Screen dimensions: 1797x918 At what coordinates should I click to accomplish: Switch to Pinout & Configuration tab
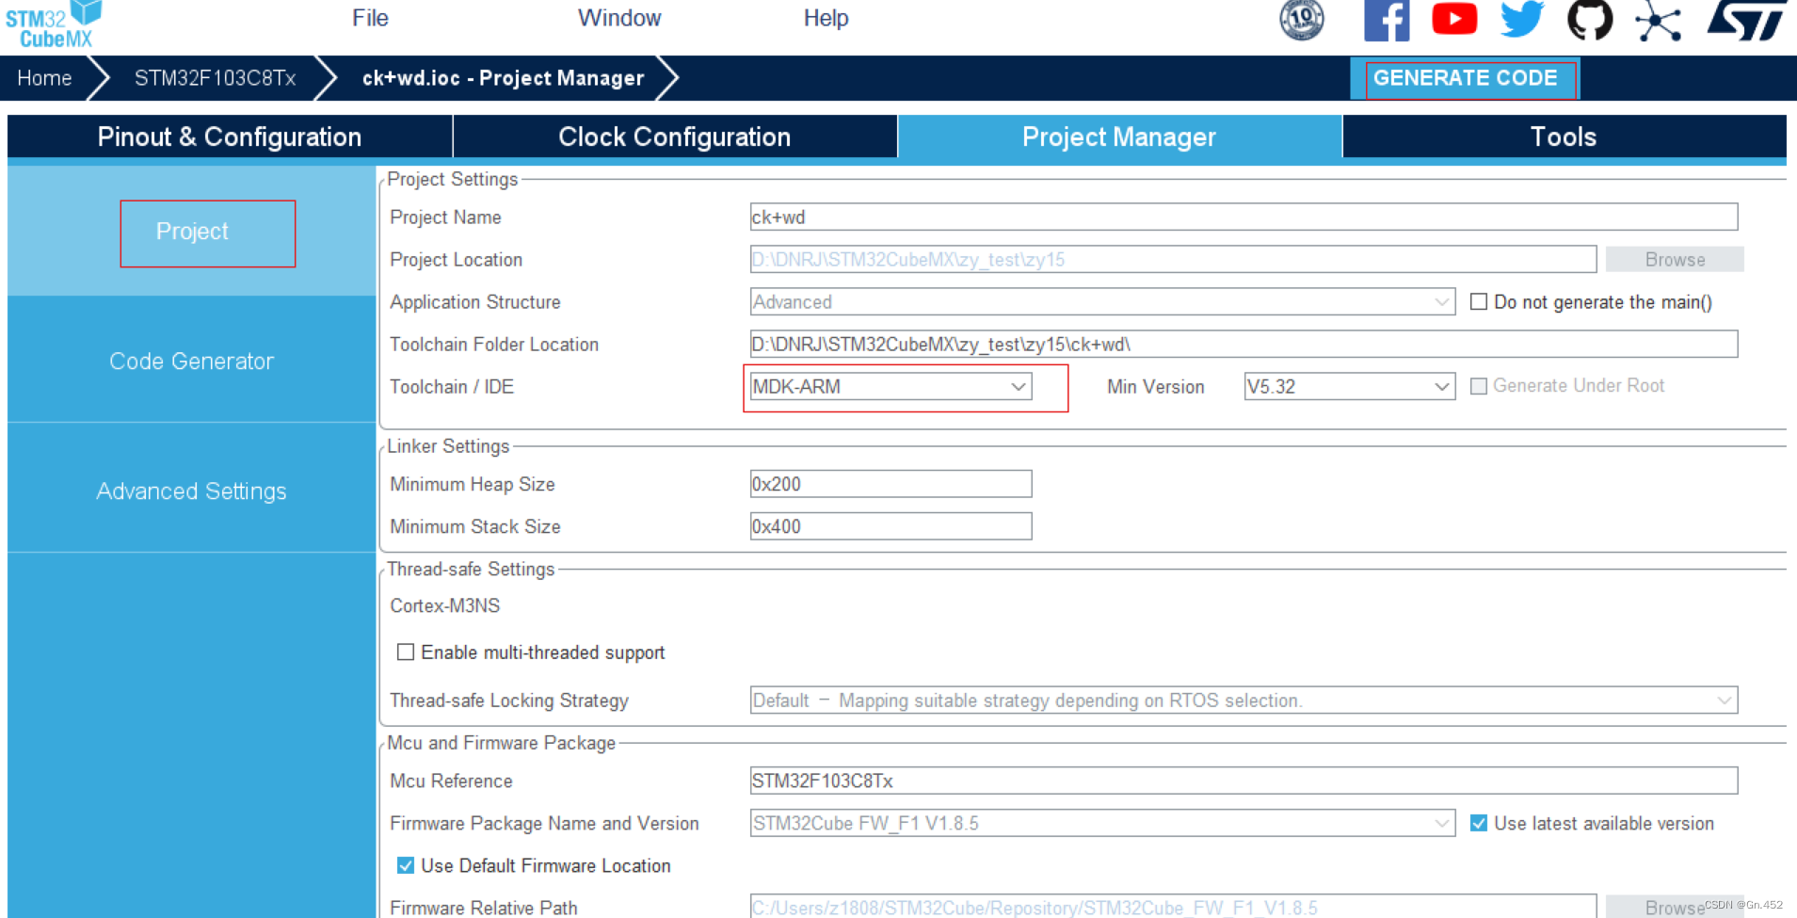(230, 137)
